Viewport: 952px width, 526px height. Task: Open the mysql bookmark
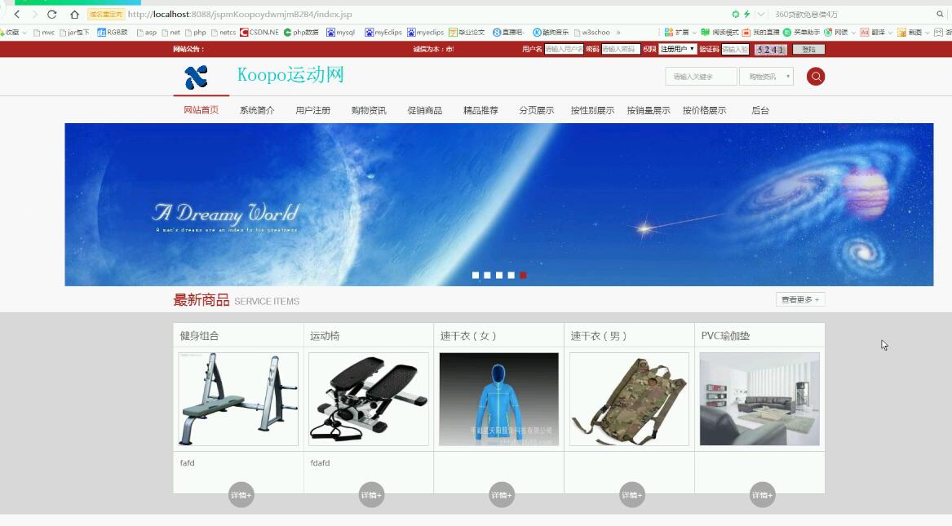[341, 32]
